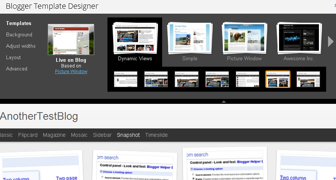Switch to the Timeslide view
The width and height of the screenshot is (336, 180).
point(156,135)
